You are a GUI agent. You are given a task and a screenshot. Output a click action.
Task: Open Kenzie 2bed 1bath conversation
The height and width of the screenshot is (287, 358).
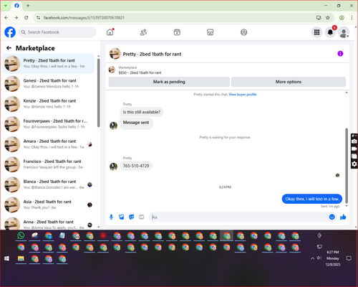coord(49,104)
